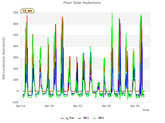The image size is (165, 123).
Task: Click the Apr 18 x-axis tick label
Action: [x=49, y=106]
